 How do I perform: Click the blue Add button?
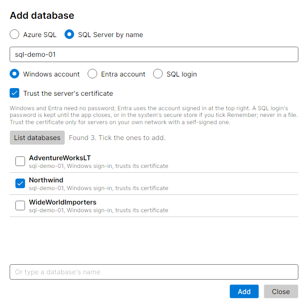click(x=244, y=292)
